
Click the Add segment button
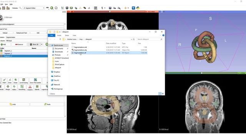pos(5,44)
